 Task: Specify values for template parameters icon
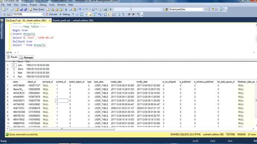[x=139, y=14]
